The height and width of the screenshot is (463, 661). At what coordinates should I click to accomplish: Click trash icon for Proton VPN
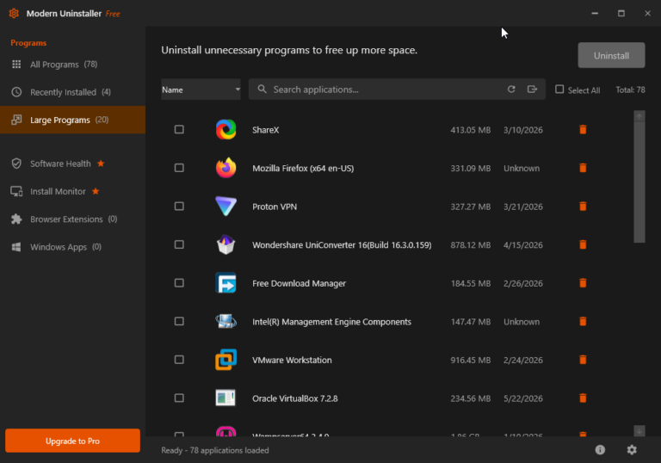[583, 207]
